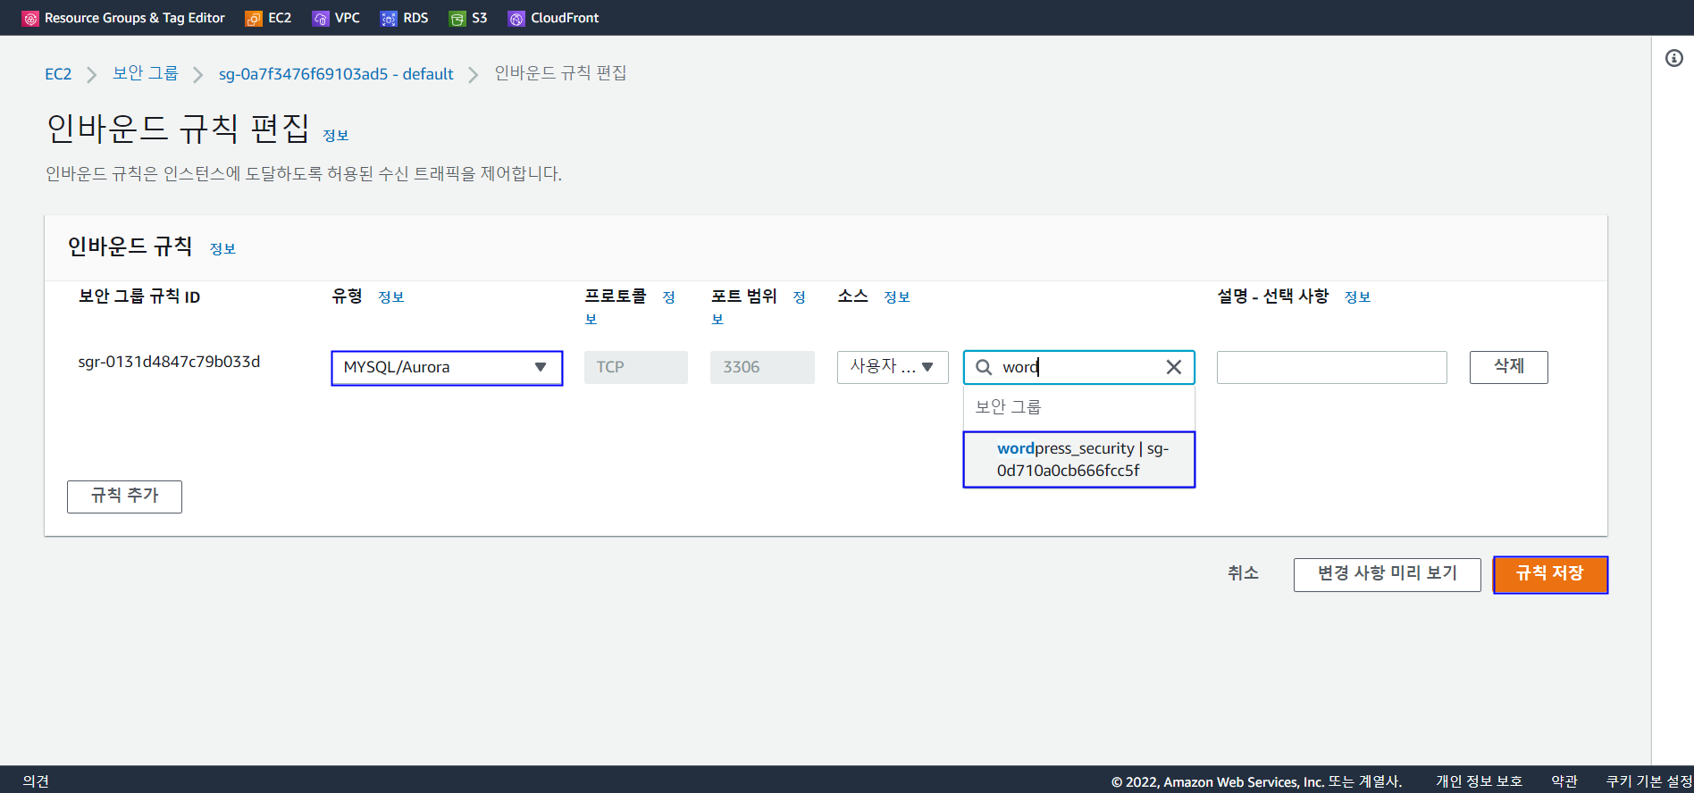Clear the source search with X icon
Image resolution: width=1694 pixels, height=793 pixels.
[x=1174, y=367]
